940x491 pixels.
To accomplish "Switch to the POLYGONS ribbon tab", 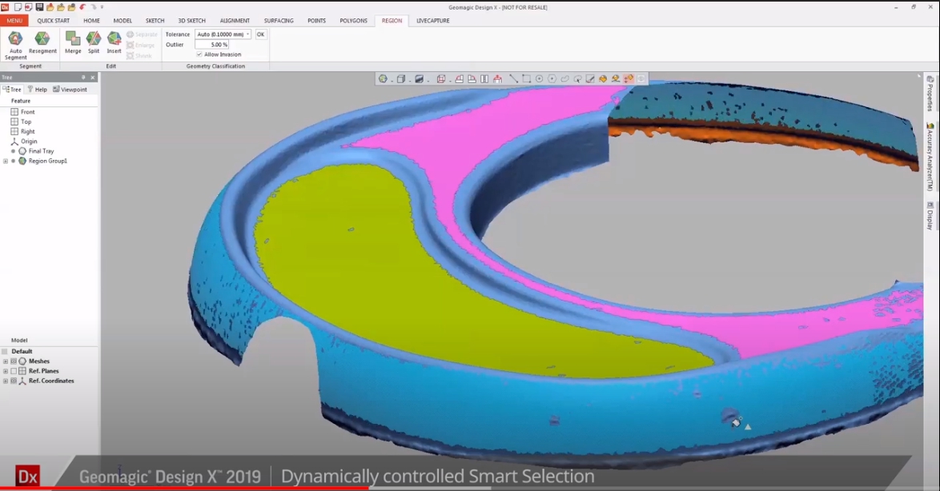I will pyautogui.click(x=353, y=20).
